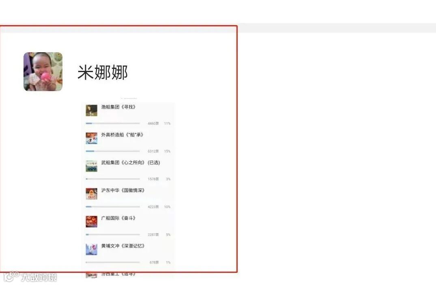The image size is (436, 285).
Task: Open the 武船集团 entry thumbnail icon
Action: [92, 166]
